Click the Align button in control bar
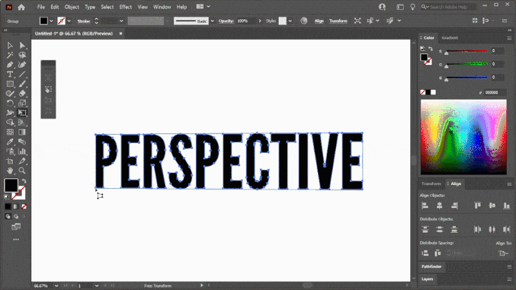The height and width of the screenshot is (290, 516). tap(319, 21)
